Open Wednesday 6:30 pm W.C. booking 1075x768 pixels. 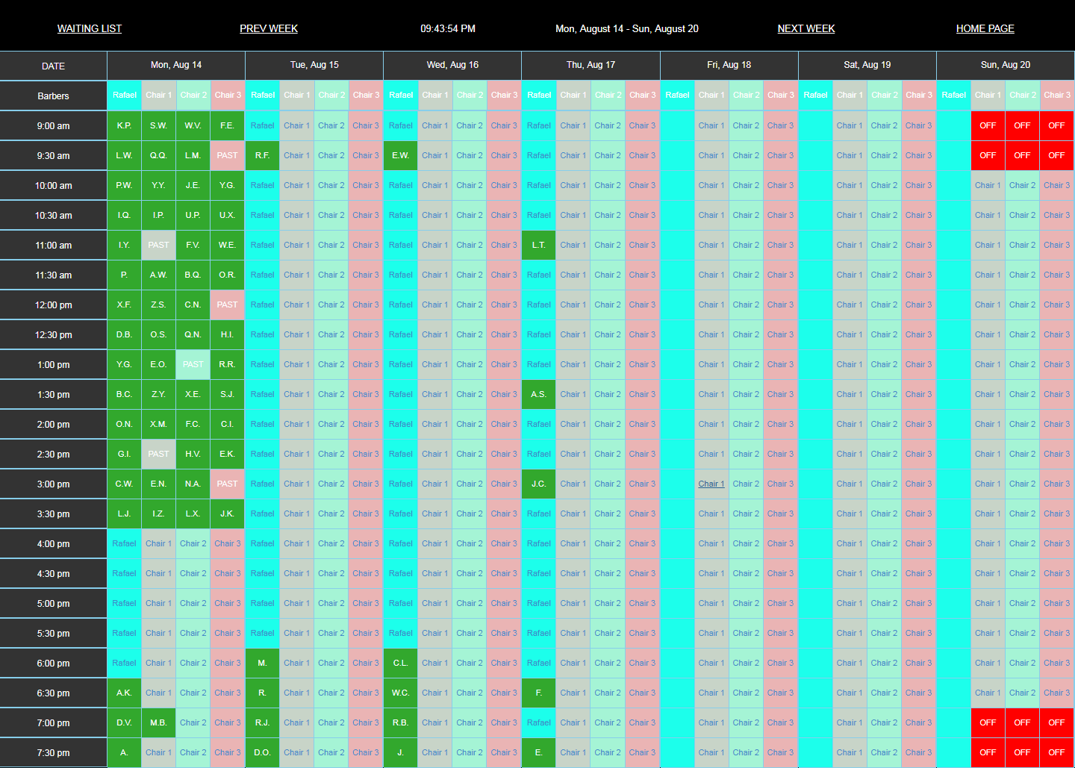400,693
